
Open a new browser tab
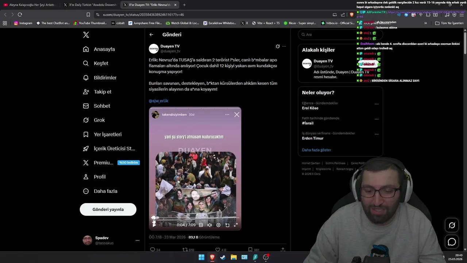click(184, 5)
